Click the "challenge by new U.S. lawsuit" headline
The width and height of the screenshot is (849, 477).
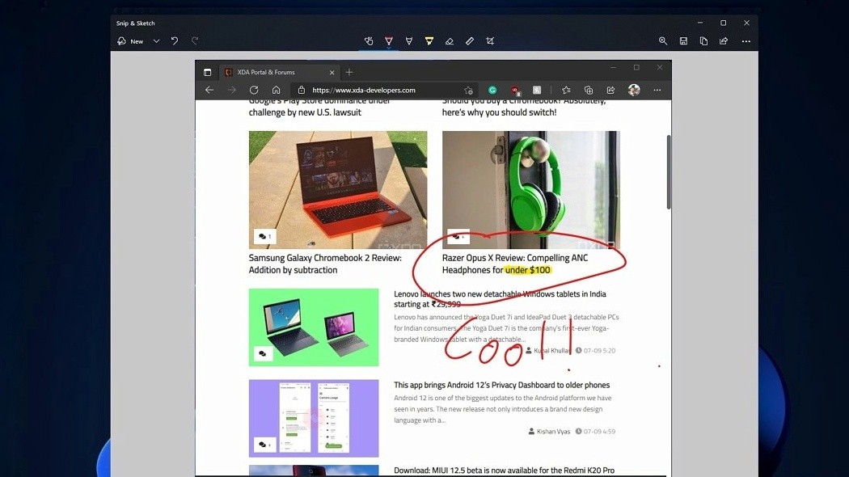coord(305,112)
